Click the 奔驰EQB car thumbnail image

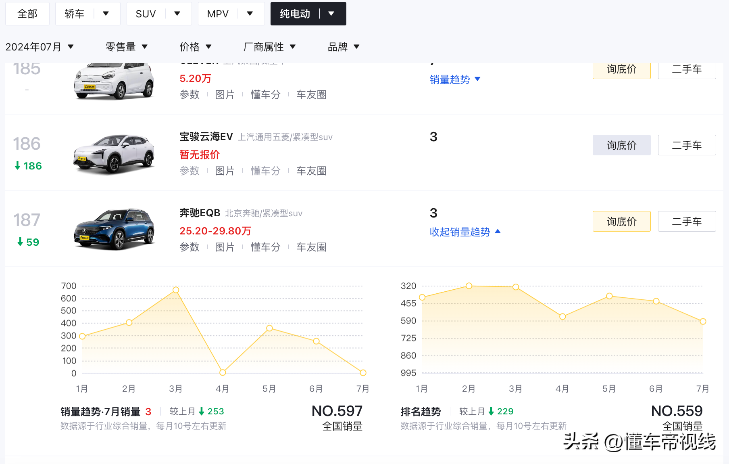point(114,228)
